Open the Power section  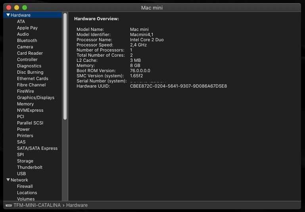tap(23, 129)
